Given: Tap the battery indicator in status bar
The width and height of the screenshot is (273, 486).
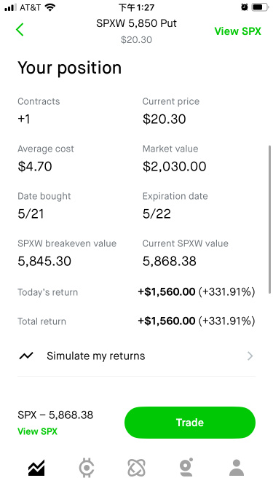Looking at the screenshot, I should click(260, 7).
